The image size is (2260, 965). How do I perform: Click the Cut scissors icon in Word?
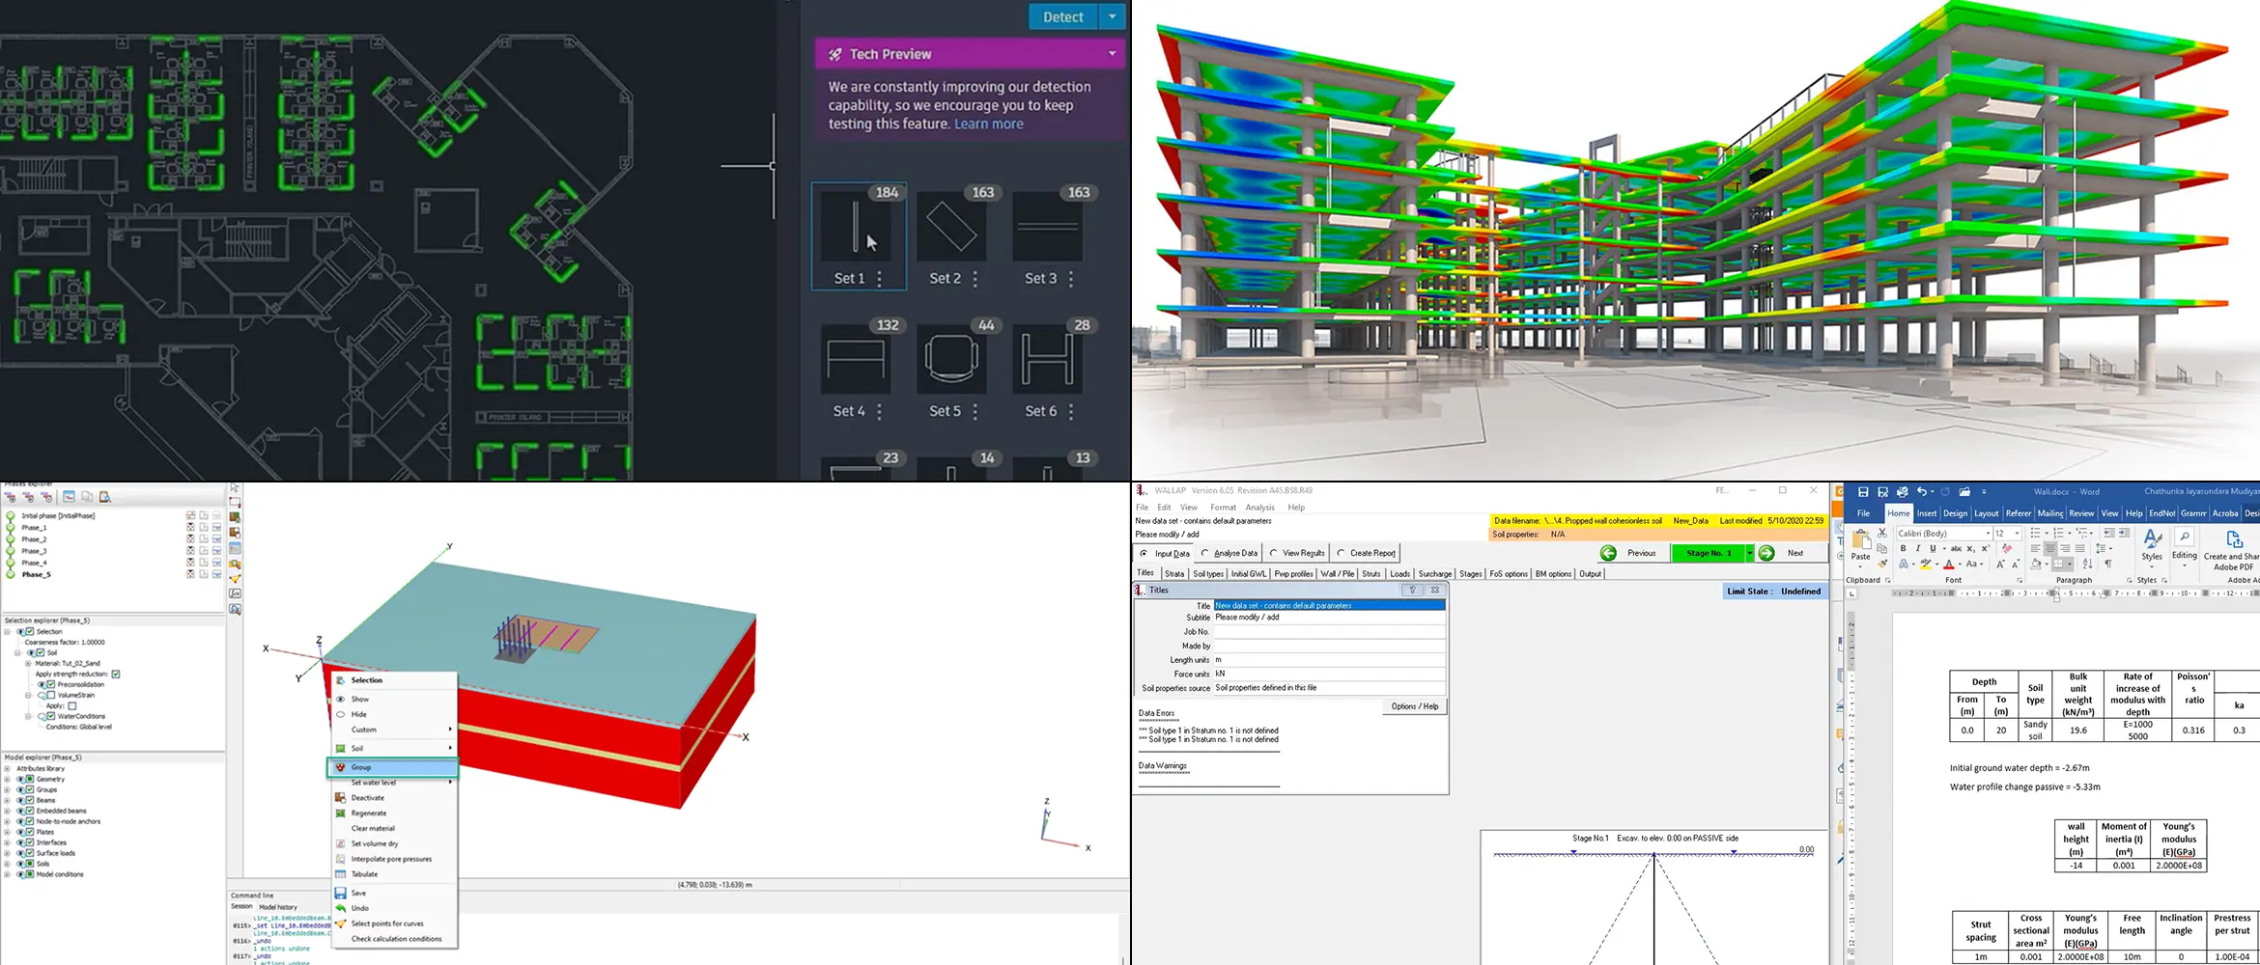(1882, 533)
